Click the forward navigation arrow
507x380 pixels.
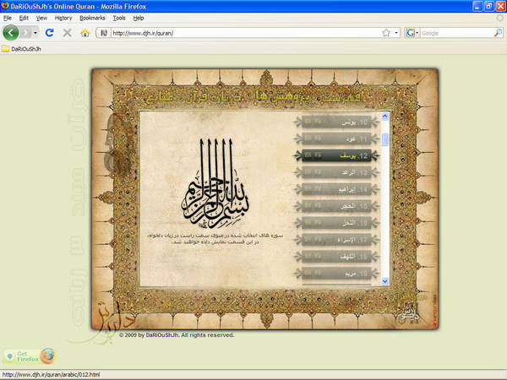coord(25,33)
